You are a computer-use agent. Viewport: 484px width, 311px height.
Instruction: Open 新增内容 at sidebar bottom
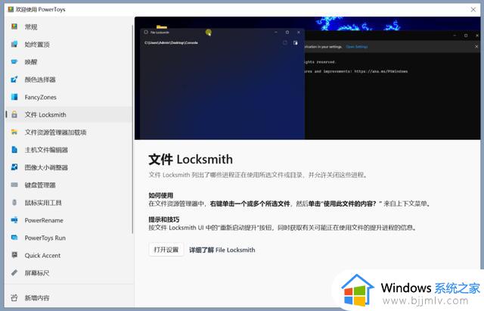(x=37, y=298)
